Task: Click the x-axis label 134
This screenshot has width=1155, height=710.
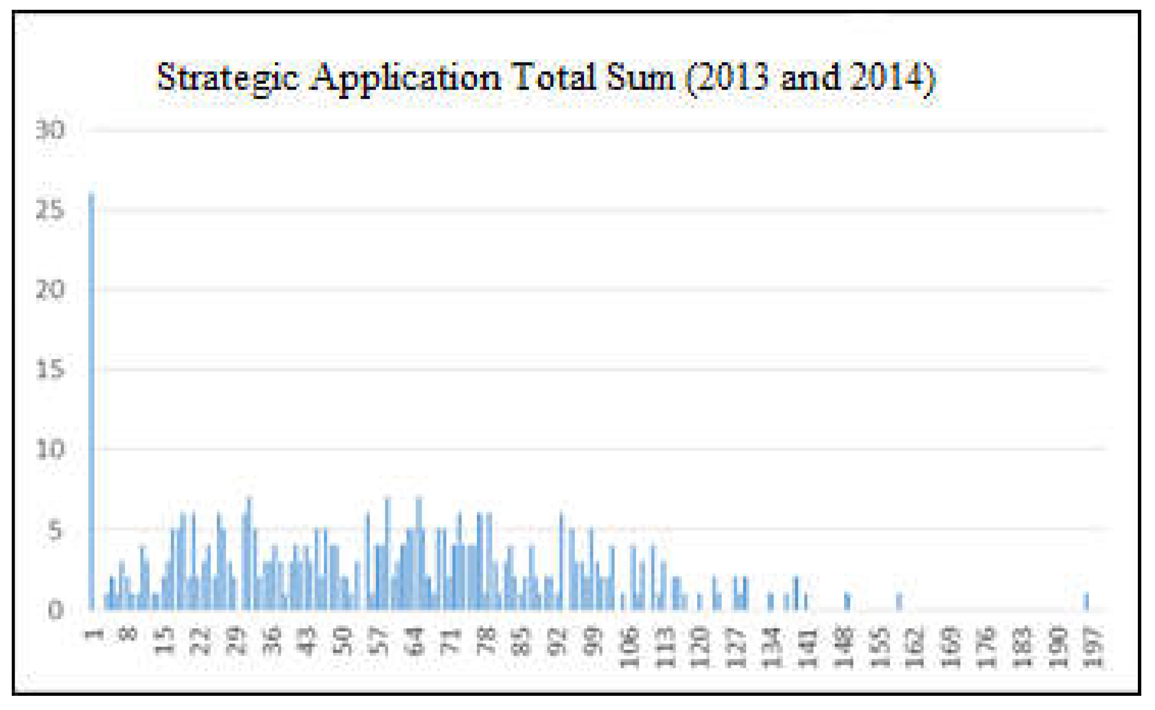Action: pyautogui.click(x=772, y=646)
